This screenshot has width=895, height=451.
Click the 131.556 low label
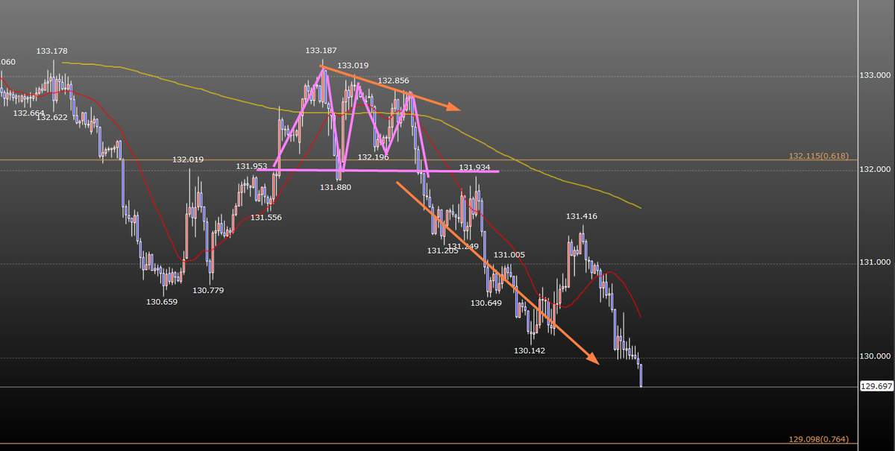pyautogui.click(x=266, y=218)
